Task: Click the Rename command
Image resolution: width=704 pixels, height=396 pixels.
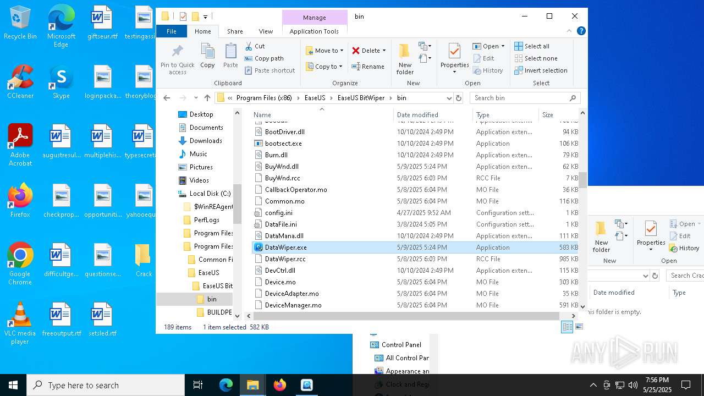Action: point(368,67)
